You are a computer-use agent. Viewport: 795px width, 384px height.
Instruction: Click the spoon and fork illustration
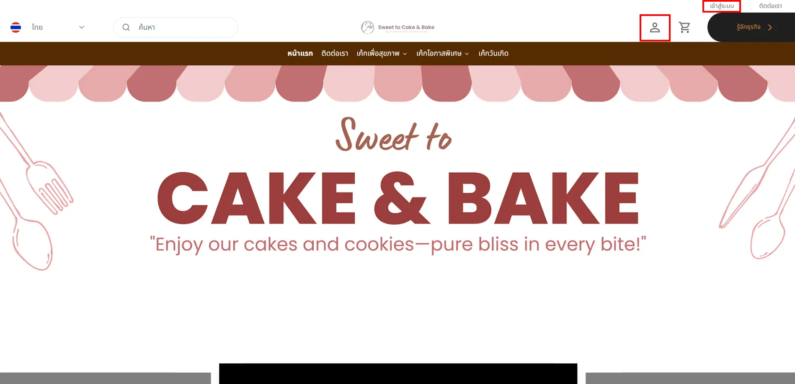point(36,193)
